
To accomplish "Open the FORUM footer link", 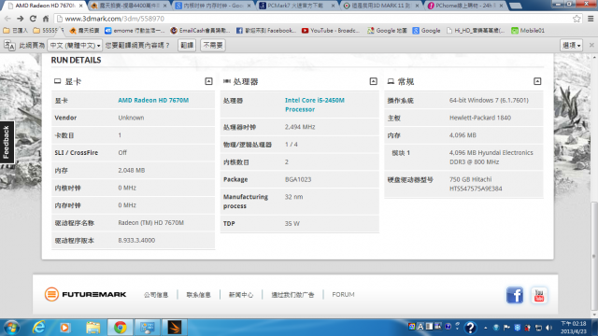I will point(343,295).
